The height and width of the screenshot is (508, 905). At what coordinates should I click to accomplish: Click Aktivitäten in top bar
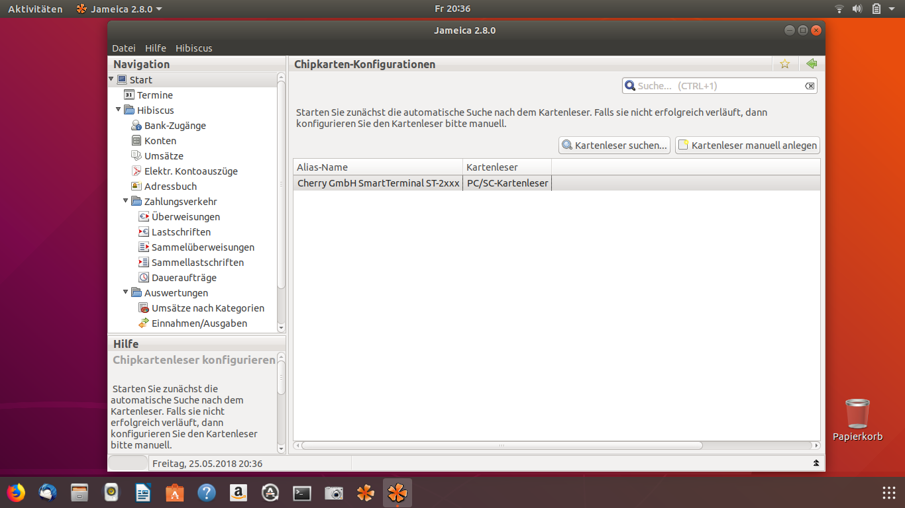pyautogui.click(x=35, y=9)
